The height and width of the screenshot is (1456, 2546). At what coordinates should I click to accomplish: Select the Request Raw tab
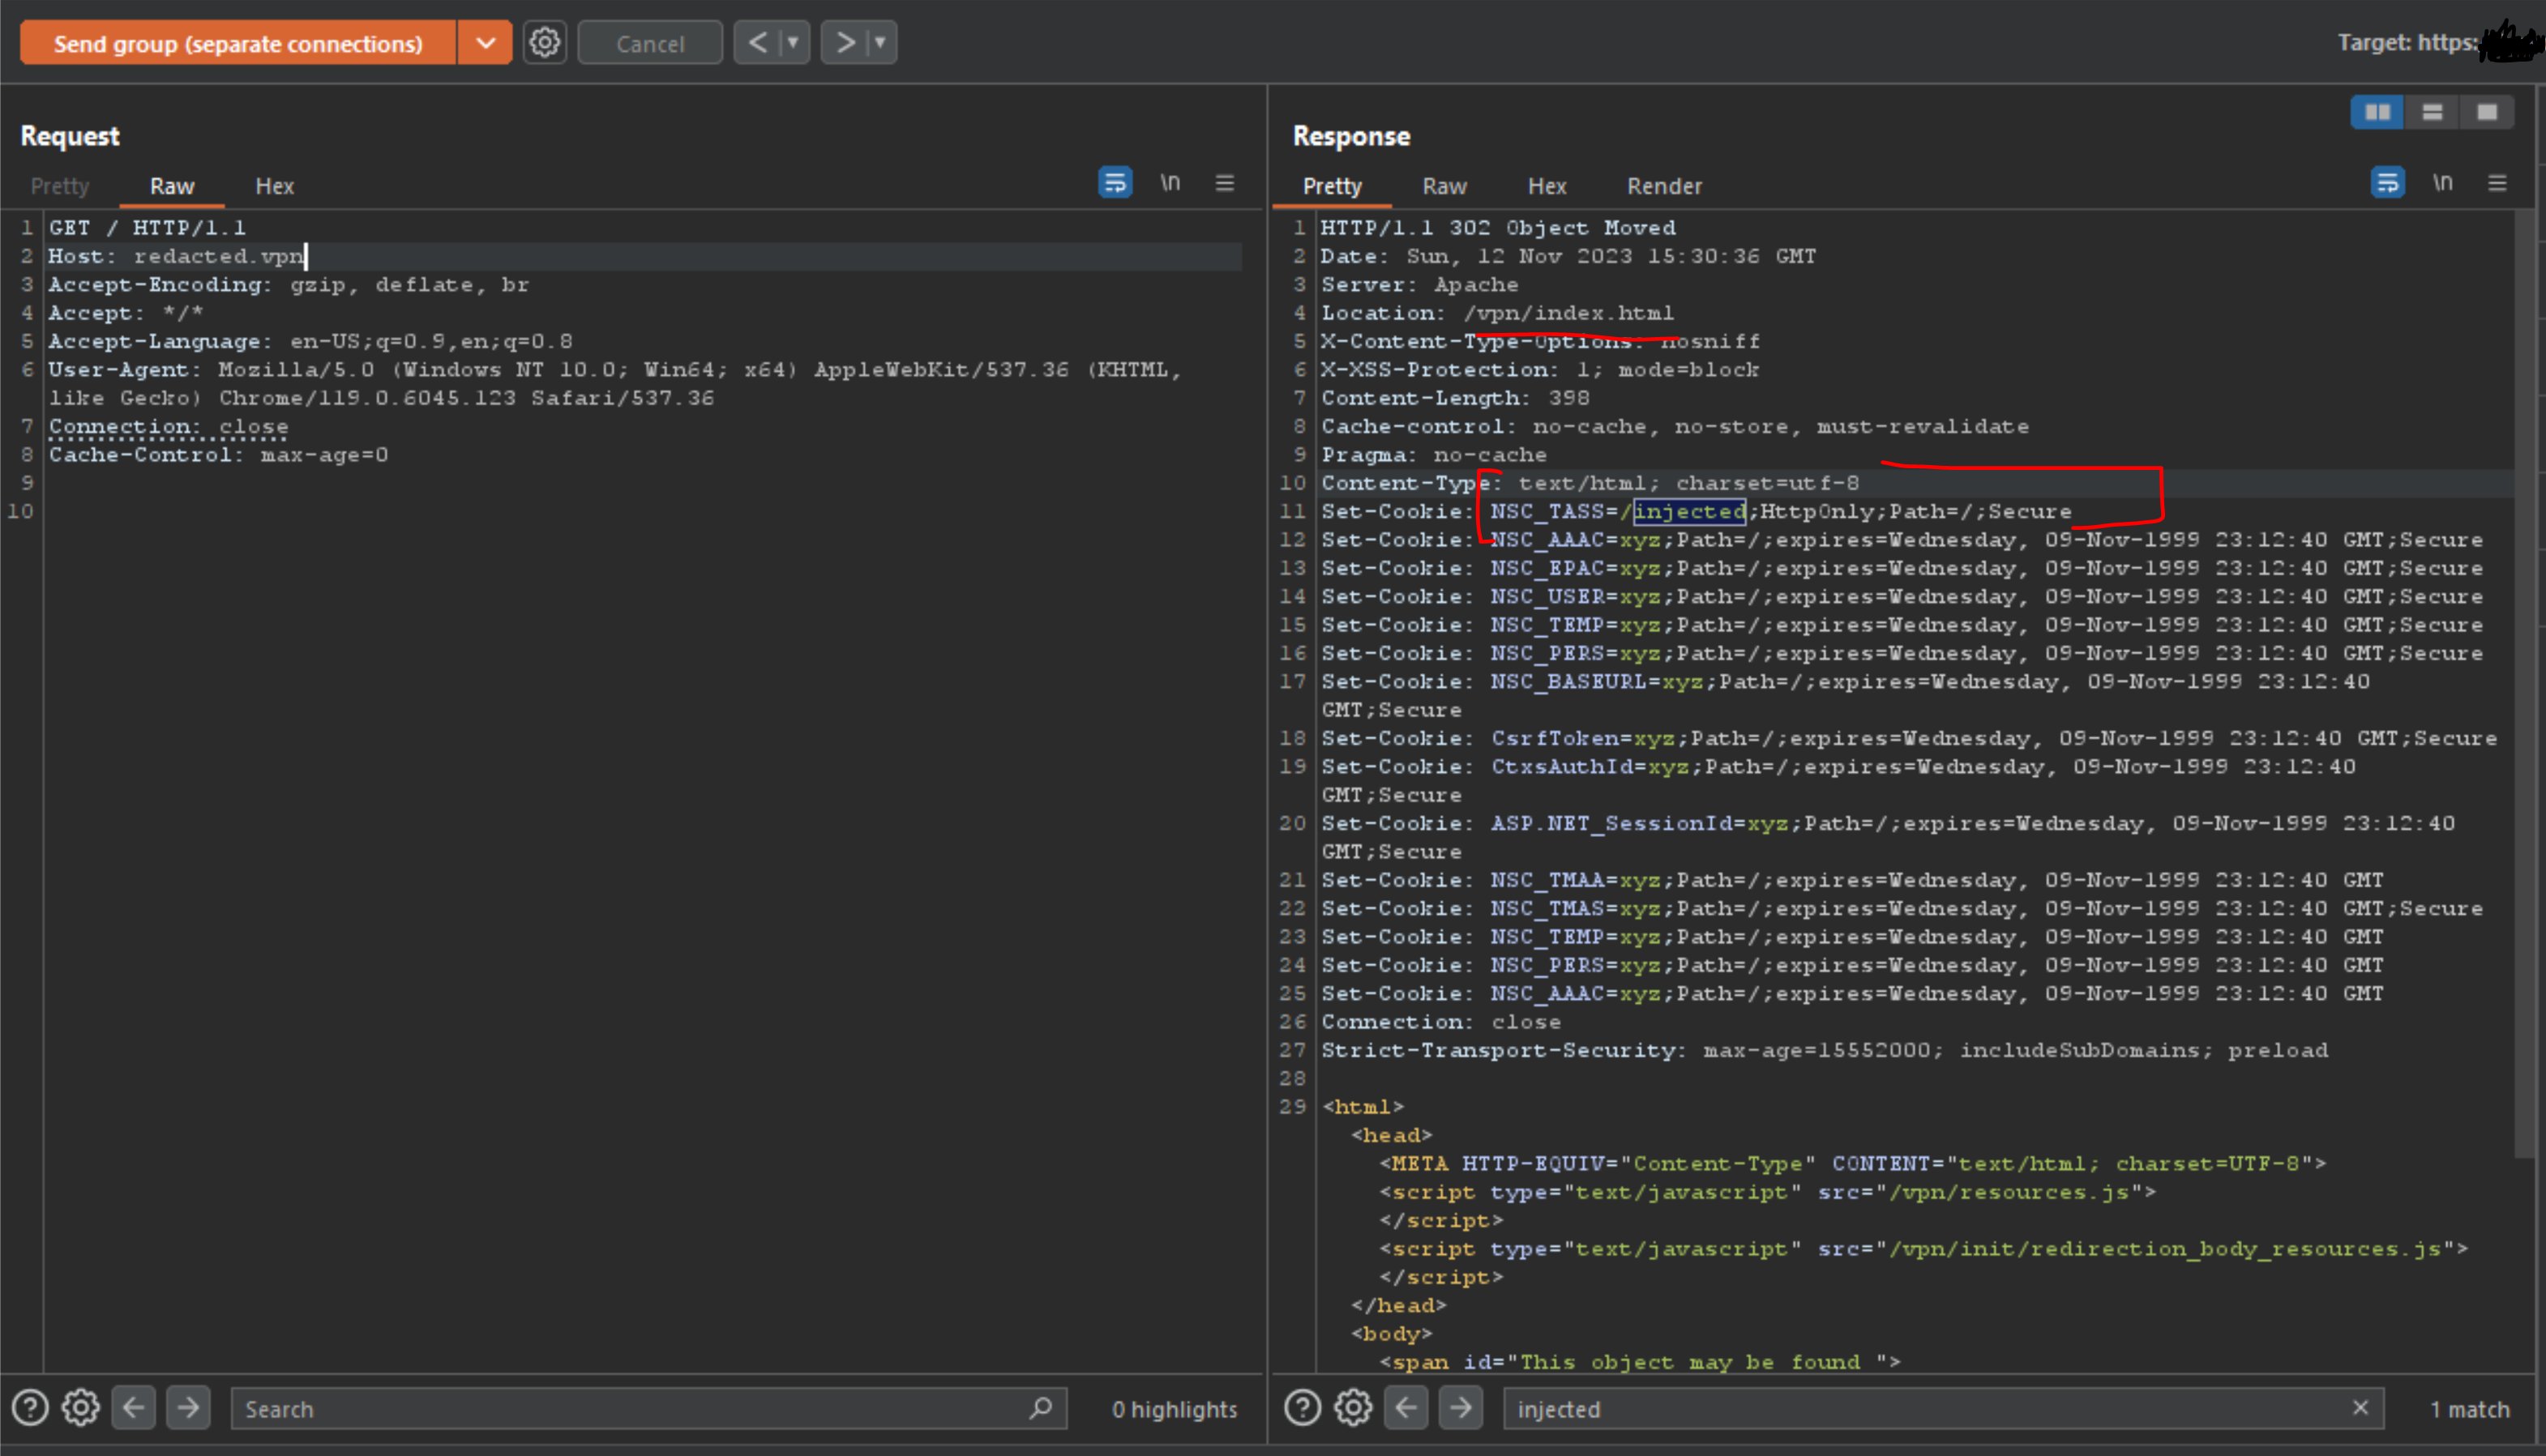pos(172,186)
